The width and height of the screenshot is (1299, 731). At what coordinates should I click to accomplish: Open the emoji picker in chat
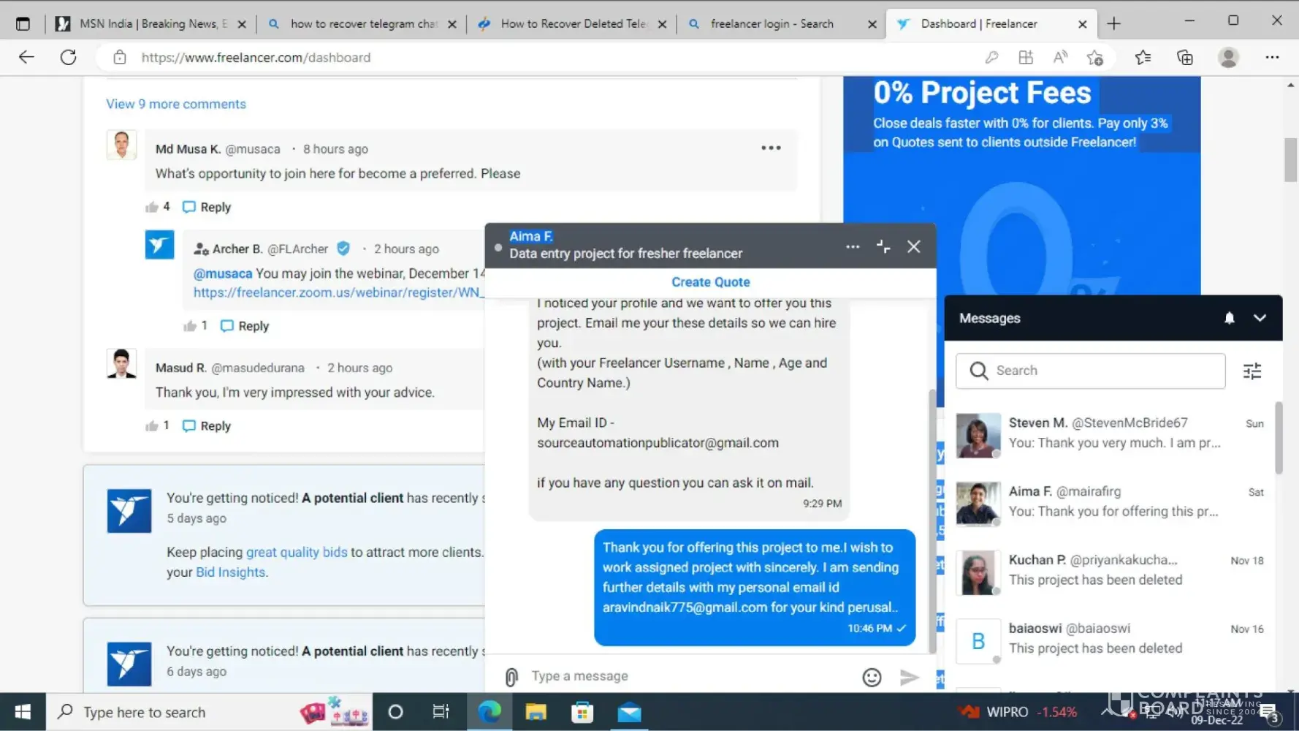(872, 677)
